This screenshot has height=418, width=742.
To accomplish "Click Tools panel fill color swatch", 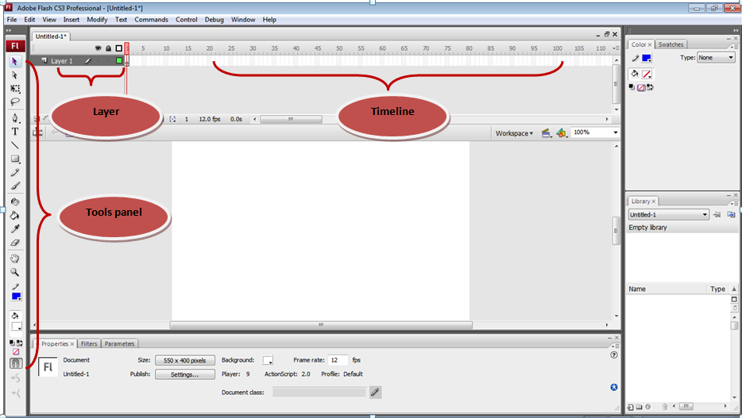I will click(16, 326).
